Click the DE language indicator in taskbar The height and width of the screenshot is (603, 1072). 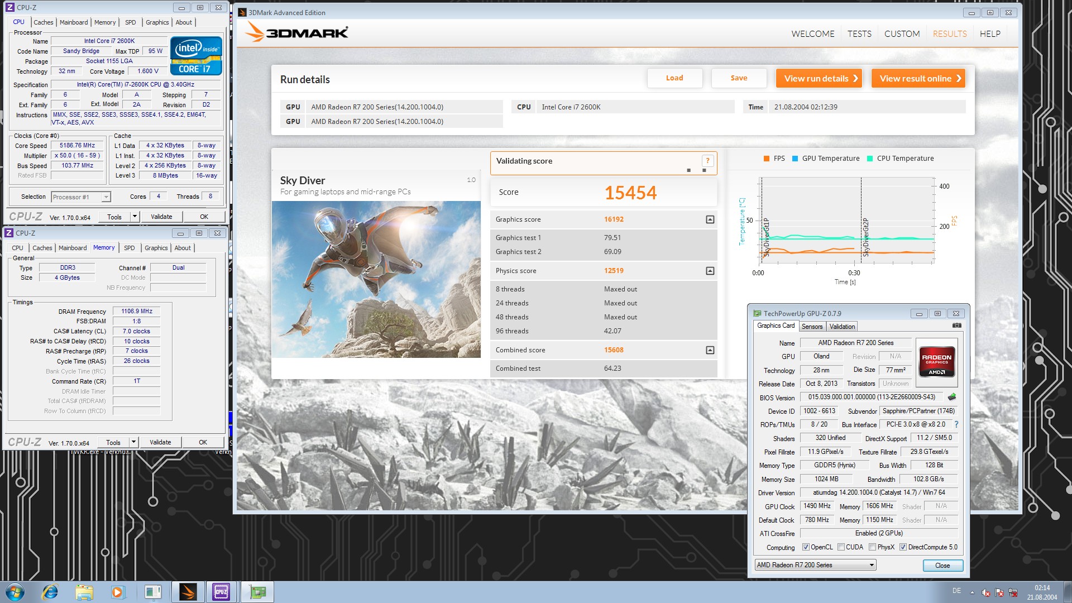point(956,591)
